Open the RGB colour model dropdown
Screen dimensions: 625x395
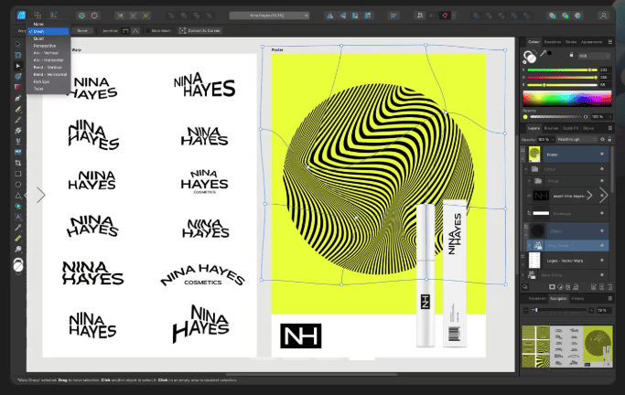(x=594, y=56)
